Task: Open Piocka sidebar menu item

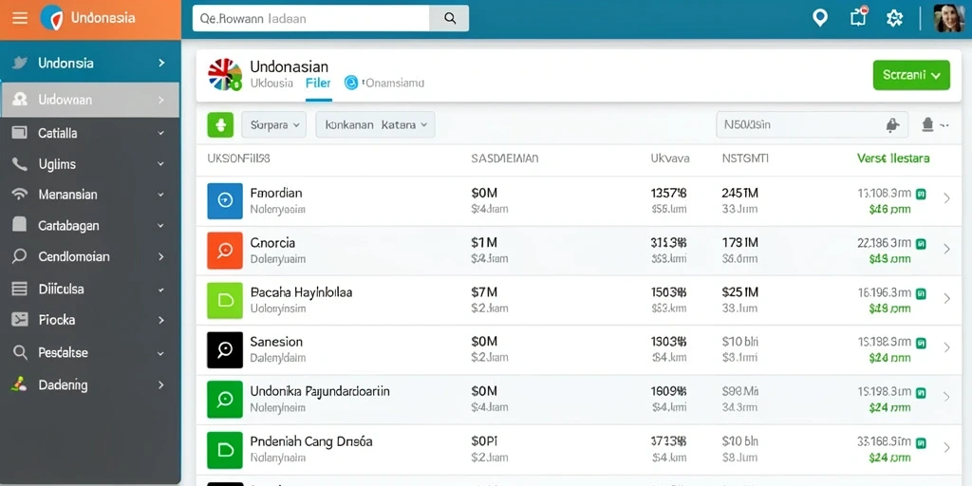Action: click(x=90, y=320)
